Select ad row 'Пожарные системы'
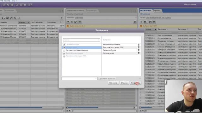Viewport: 202px width, 113px height. [x=173, y=41]
